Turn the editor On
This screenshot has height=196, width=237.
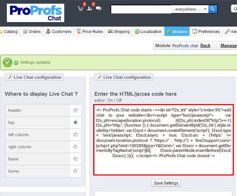(x=110, y=100)
